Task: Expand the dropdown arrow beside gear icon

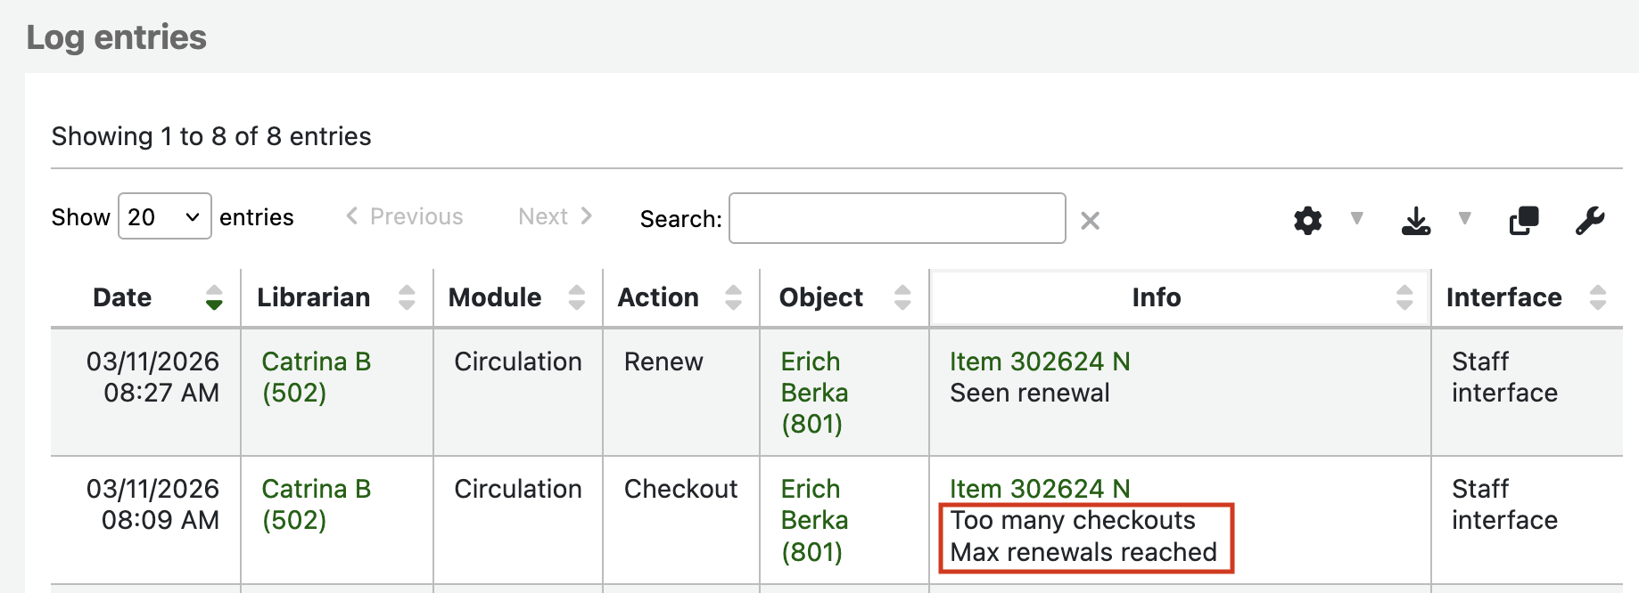Action: pyautogui.click(x=1356, y=218)
